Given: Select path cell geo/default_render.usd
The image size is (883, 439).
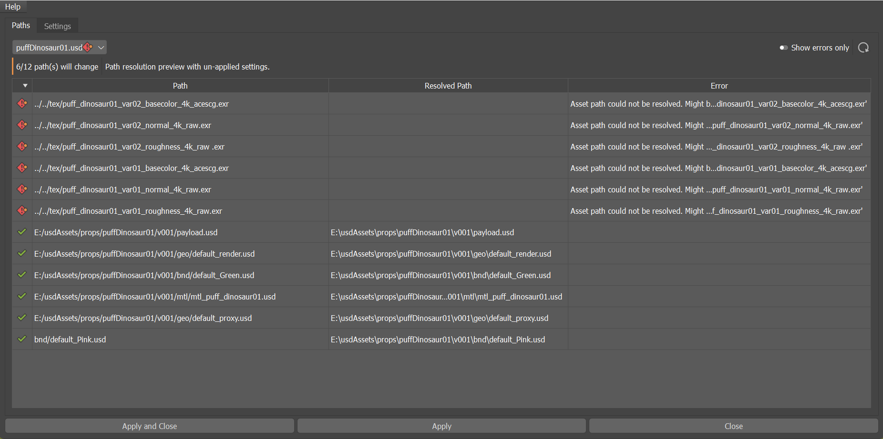Looking at the screenshot, I should (x=180, y=253).
